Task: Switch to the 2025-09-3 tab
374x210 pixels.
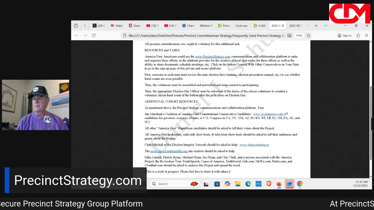Action: coord(296,26)
